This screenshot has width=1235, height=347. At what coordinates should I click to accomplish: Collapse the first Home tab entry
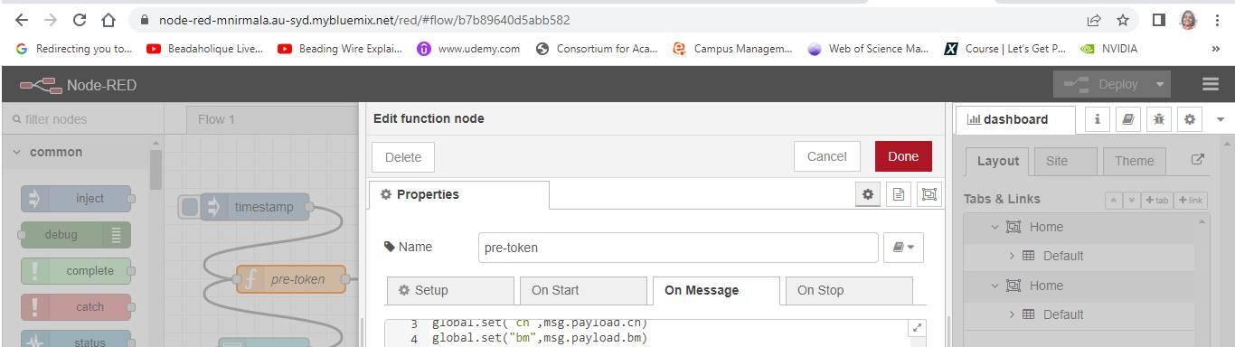point(995,227)
